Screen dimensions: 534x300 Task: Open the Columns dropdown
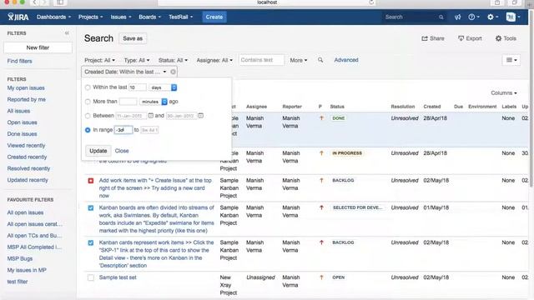(504, 92)
